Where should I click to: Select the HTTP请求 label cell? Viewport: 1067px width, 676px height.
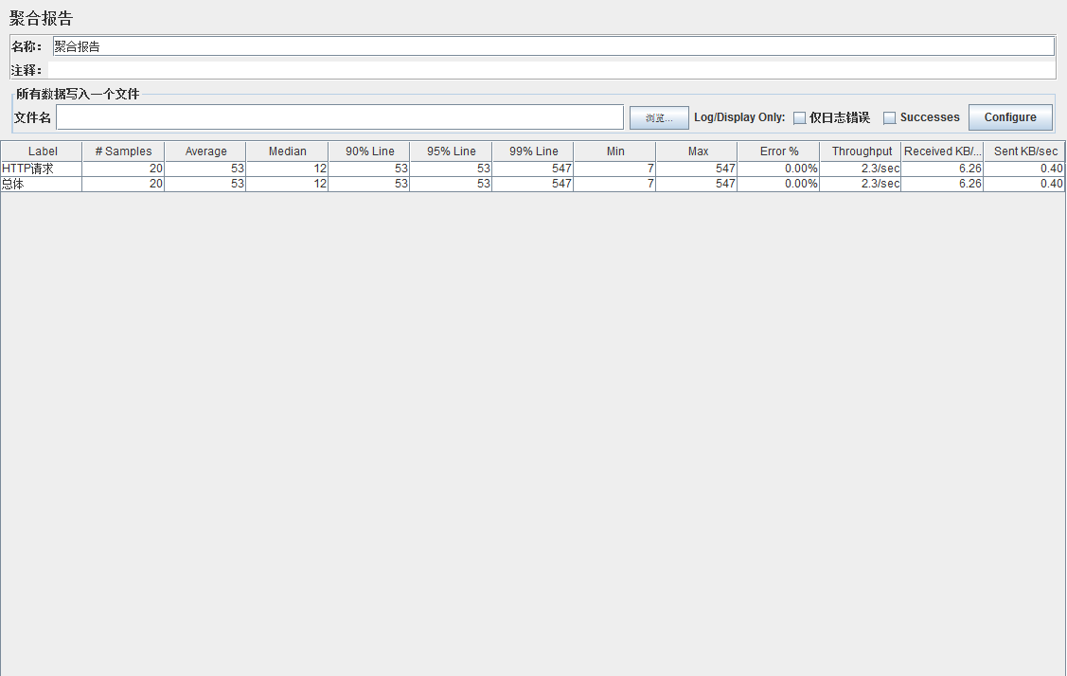point(42,169)
